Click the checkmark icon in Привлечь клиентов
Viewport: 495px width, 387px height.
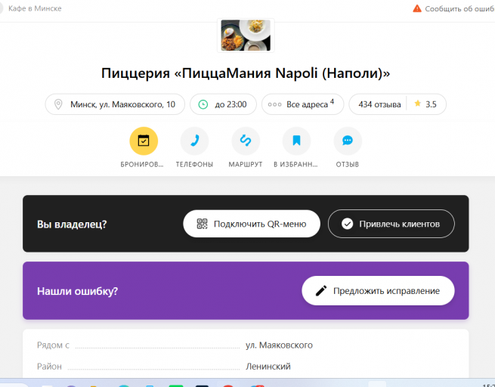tap(348, 224)
